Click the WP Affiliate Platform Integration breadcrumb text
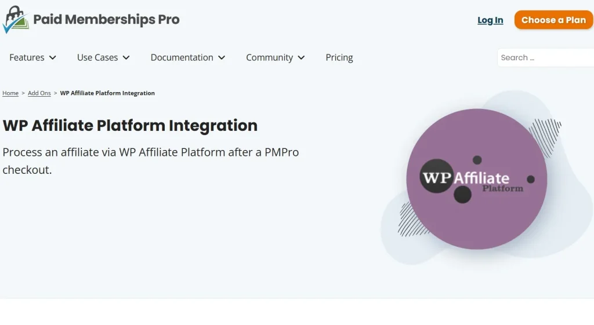The height and width of the screenshot is (325, 594). click(x=107, y=93)
